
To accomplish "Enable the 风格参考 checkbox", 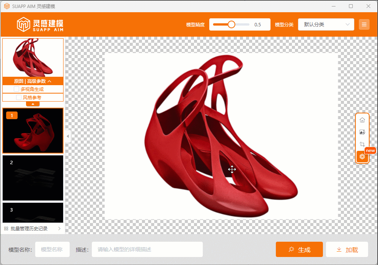I will 19,97.
